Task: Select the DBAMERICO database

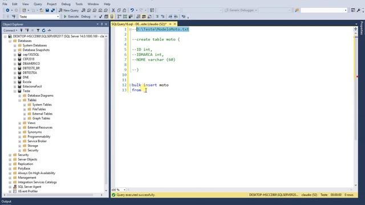Action: 31,64
